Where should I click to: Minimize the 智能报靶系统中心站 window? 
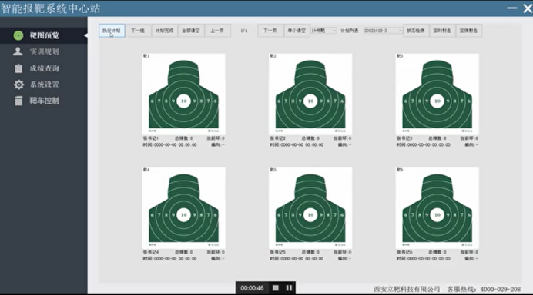click(x=511, y=8)
